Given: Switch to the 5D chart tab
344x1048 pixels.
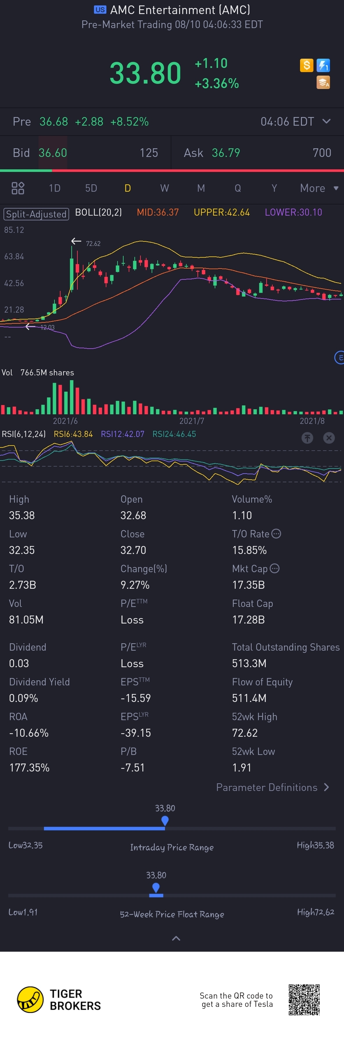Looking at the screenshot, I should pos(91,188).
